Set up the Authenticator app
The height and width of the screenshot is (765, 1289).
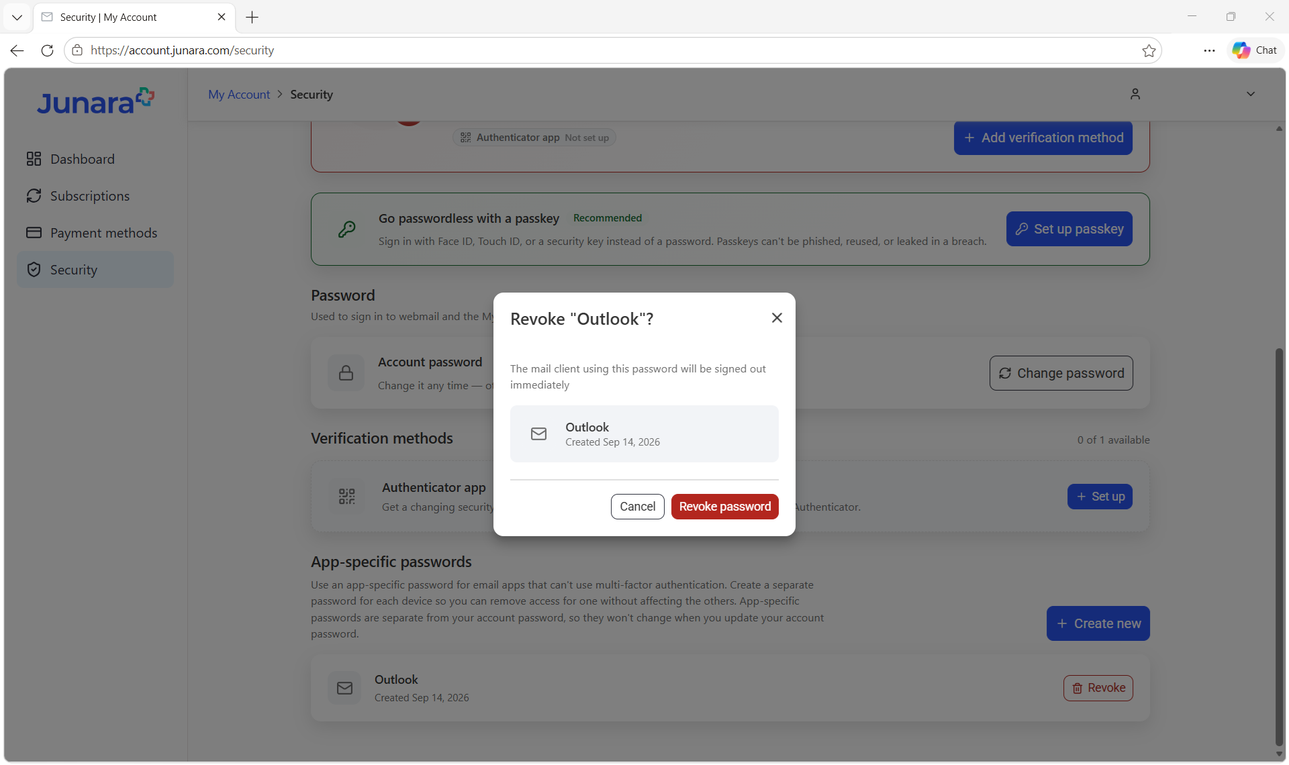click(x=1100, y=497)
